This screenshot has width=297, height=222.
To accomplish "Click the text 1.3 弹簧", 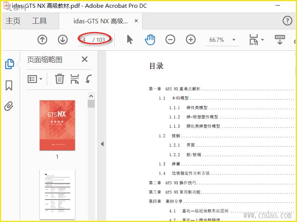I will point(169,164).
